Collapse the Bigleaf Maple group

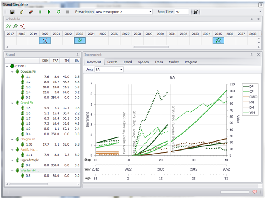[x=12, y=160]
